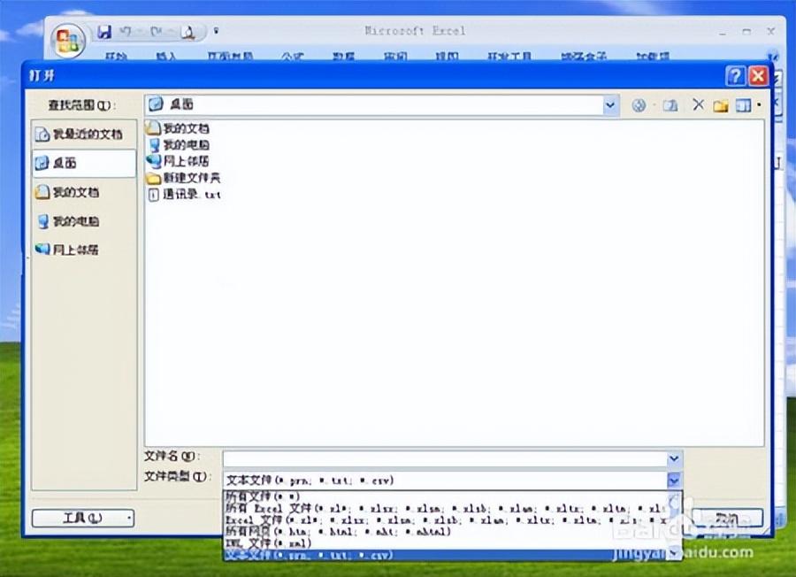
Task: Switch to 公式 tab in Excel ribbon
Action: tap(292, 57)
